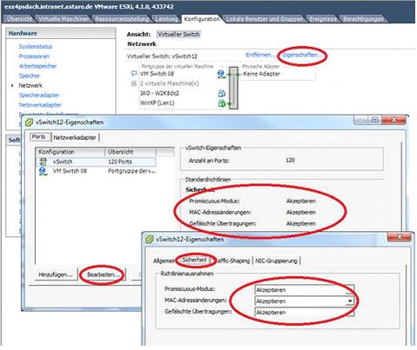Open Eigenschaften of vSwitch12
The image size is (417, 350).
click(302, 55)
